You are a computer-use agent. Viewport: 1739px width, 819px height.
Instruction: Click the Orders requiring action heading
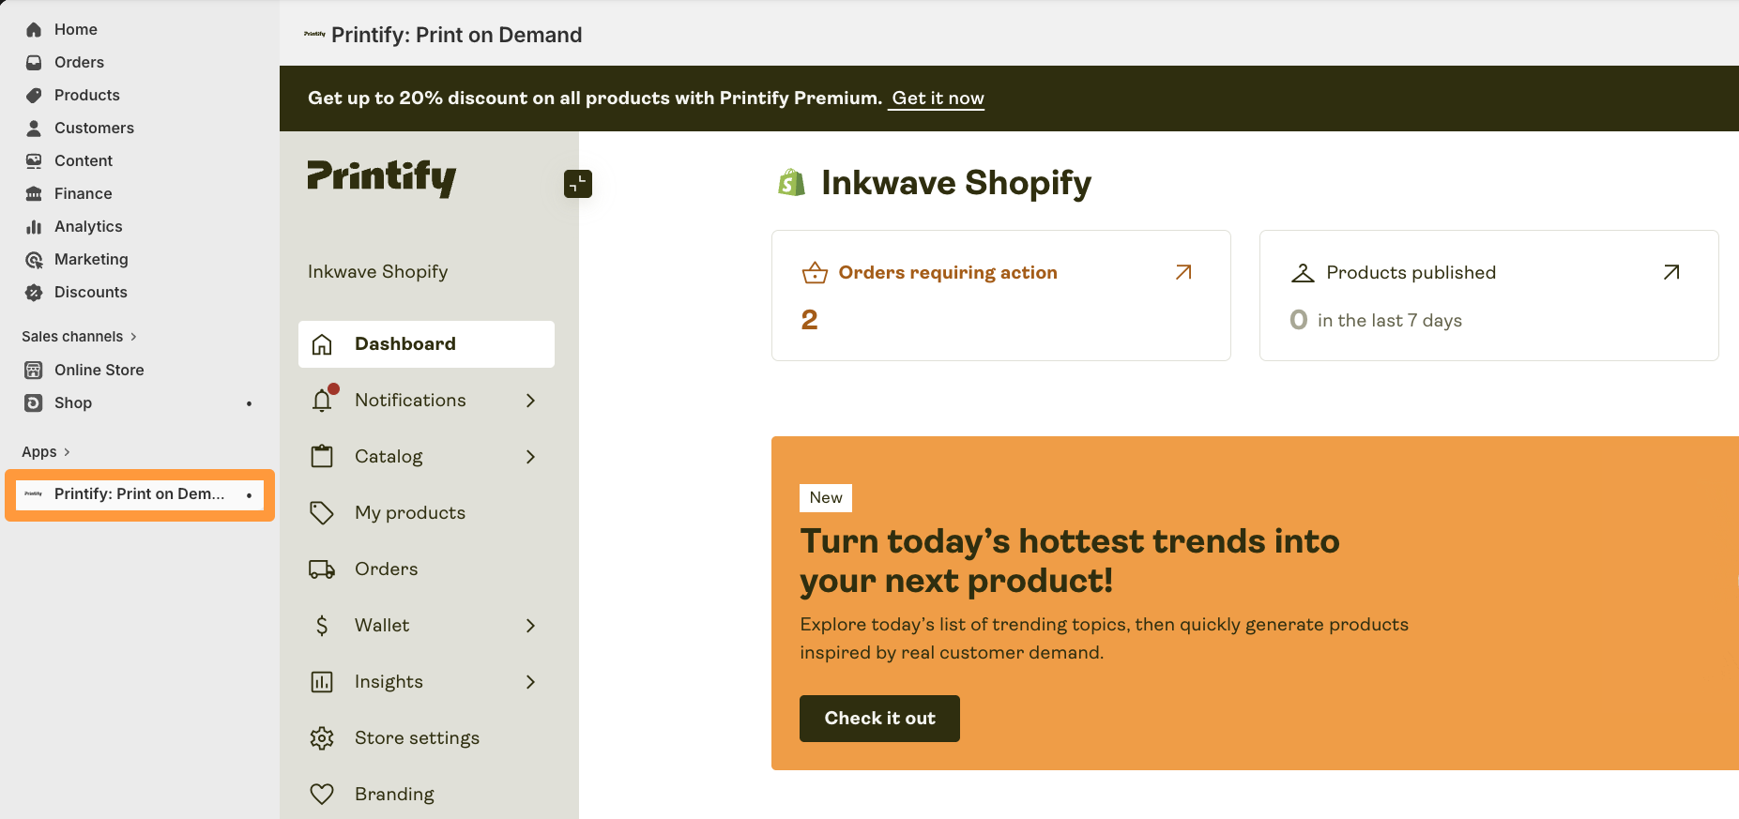click(x=948, y=273)
